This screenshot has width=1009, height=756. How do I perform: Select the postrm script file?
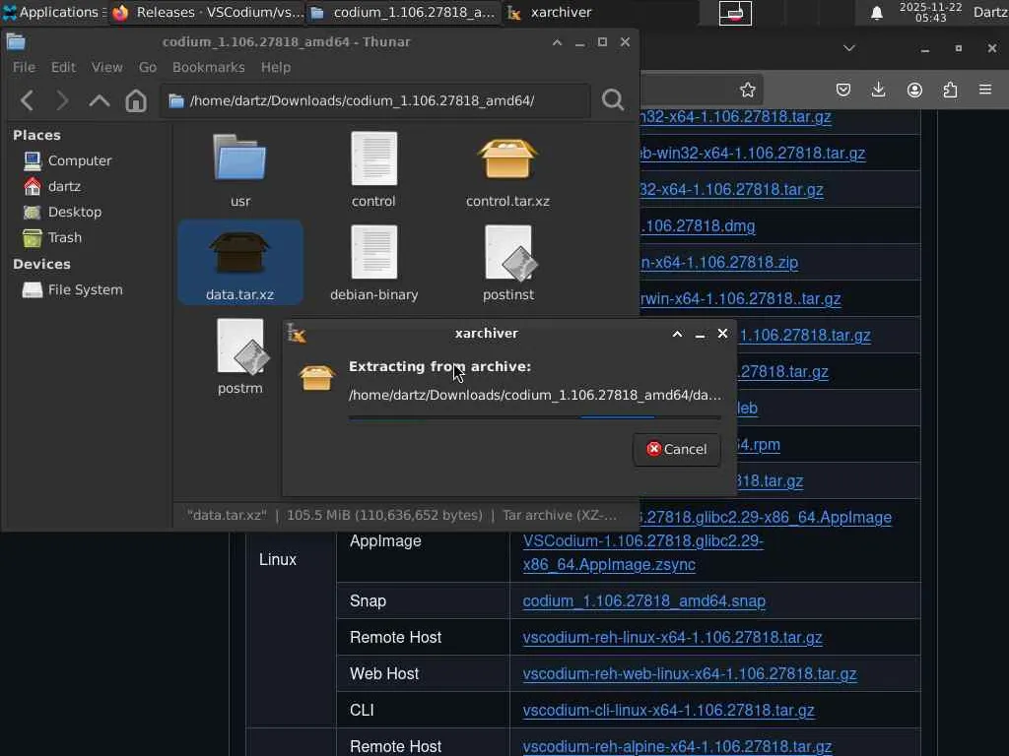pyautogui.click(x=240, y=357)
